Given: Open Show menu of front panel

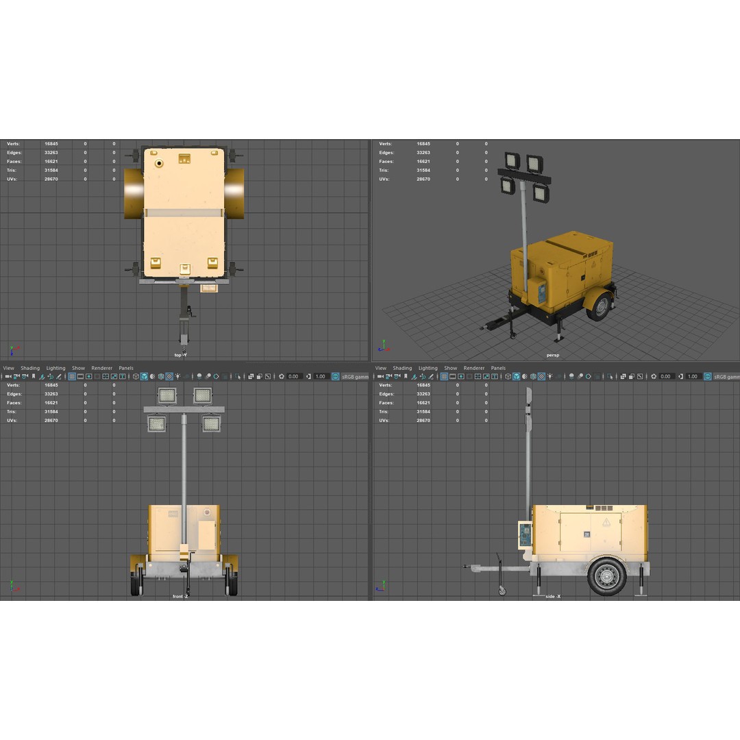Looking at the screenshot, I should click(x=78, y=368).
